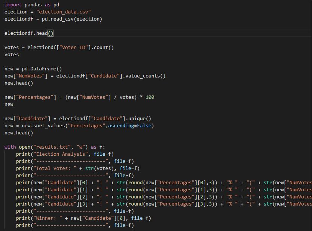Viewport: 312px width, 231px height.
Task: Click the final dashed-line print statement
Action: coord(75,225)
